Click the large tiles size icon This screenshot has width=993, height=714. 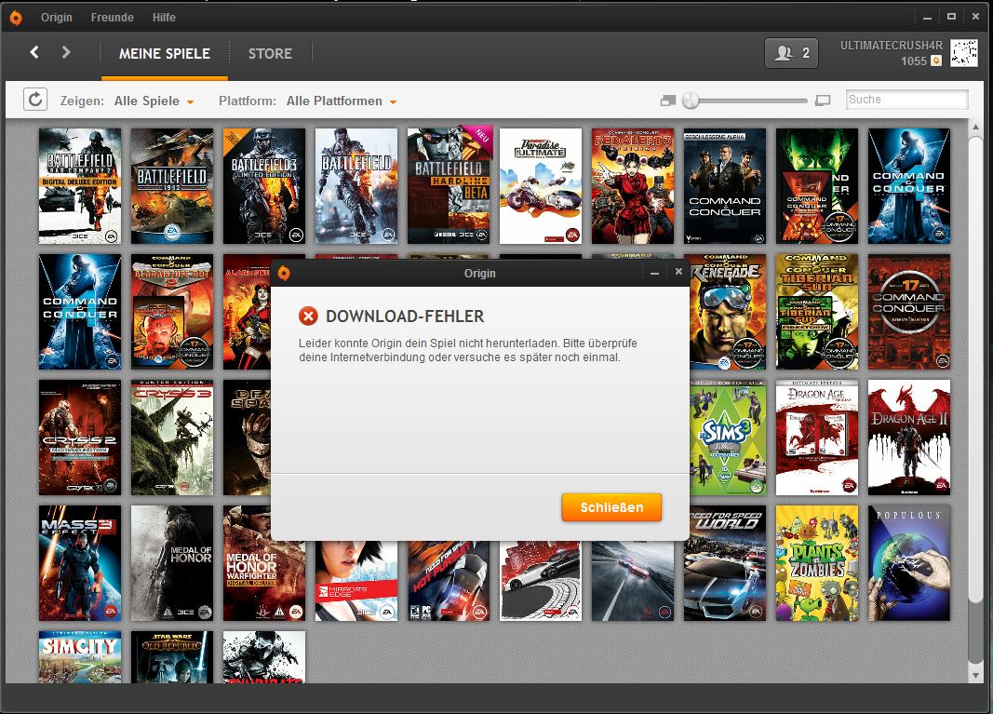(823, 101)
